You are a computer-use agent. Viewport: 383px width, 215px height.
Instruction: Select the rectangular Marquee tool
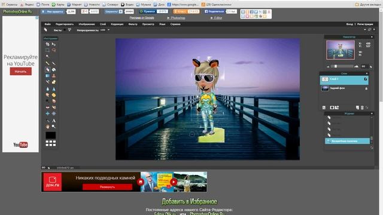(x=47, y=50)
